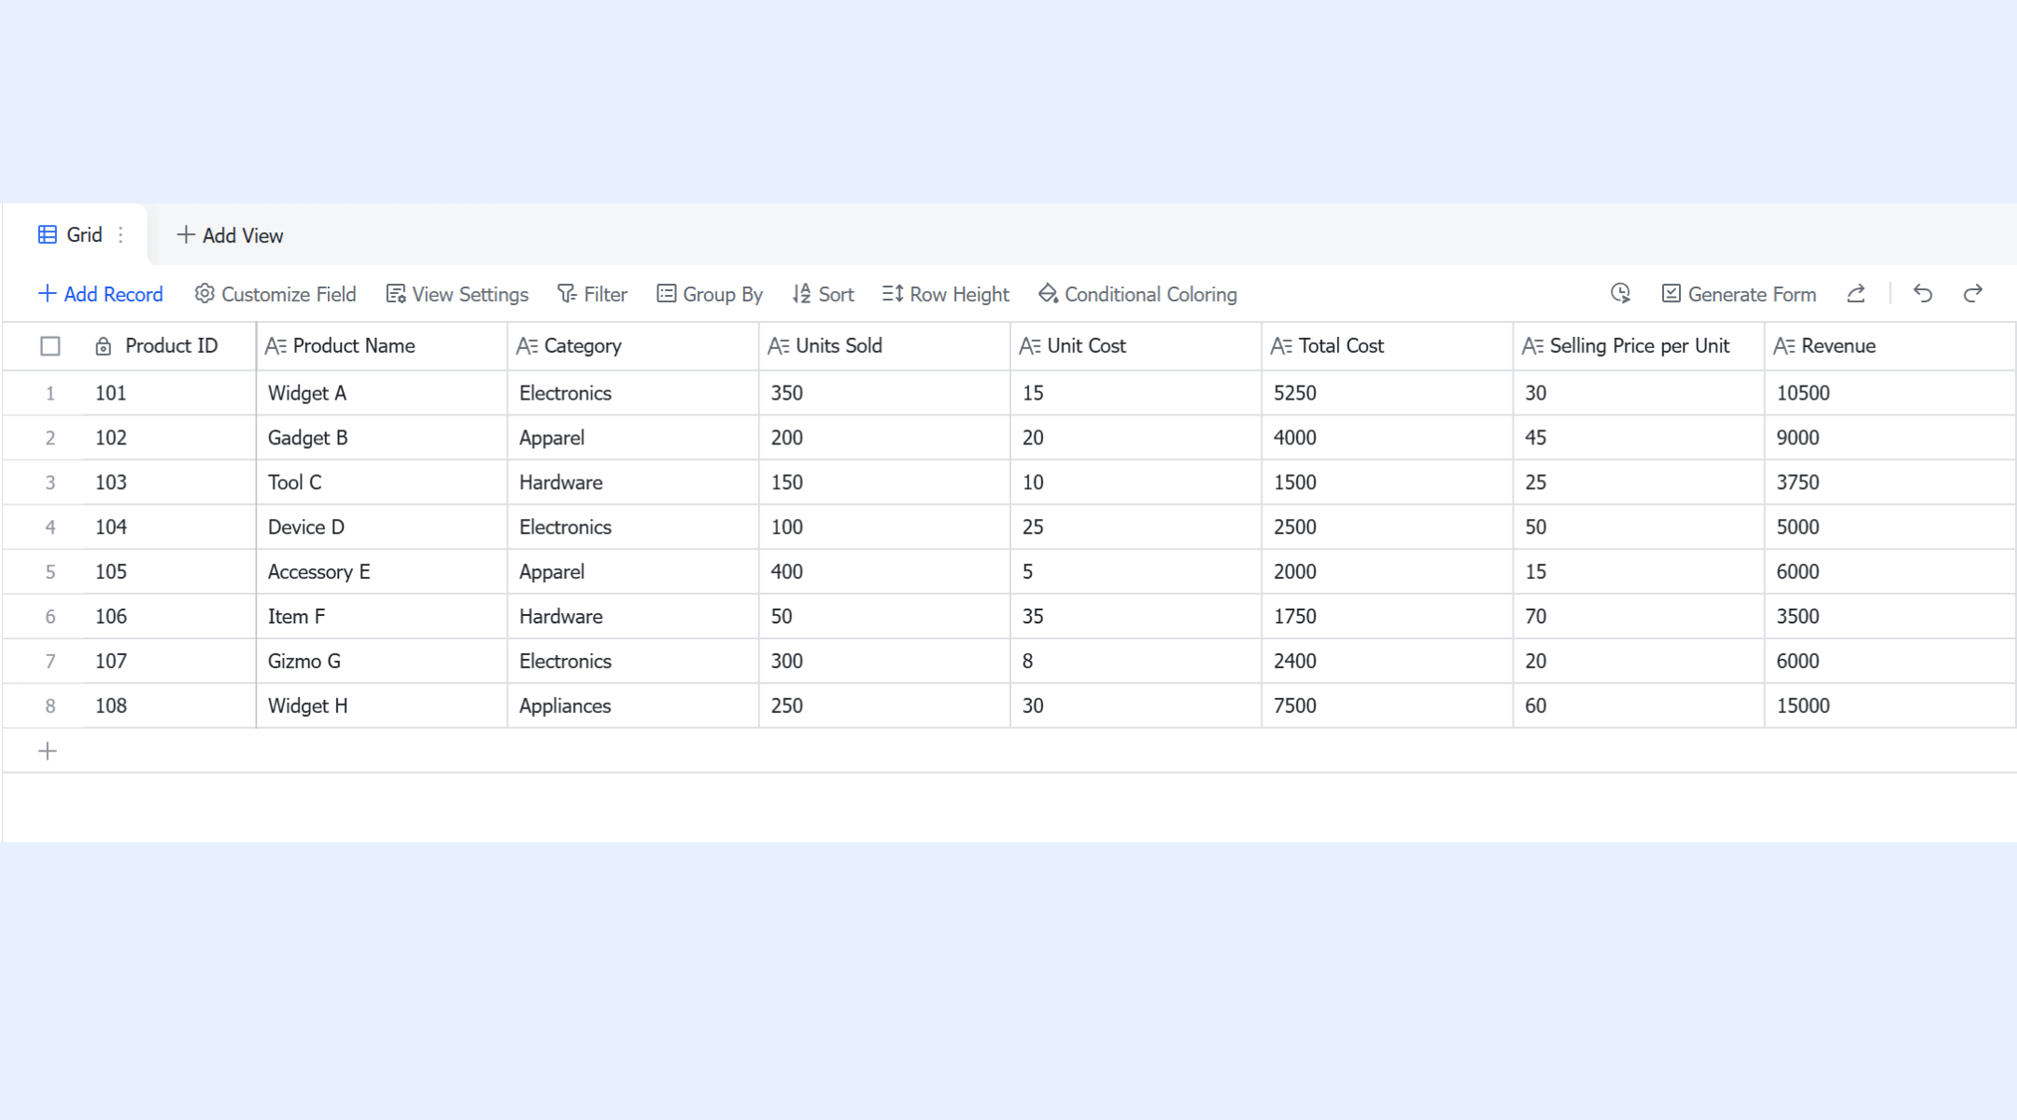Click the text type icon for Selling Price
The height and width of the screenshot is (1120, 2017).
pos(1532,346)
